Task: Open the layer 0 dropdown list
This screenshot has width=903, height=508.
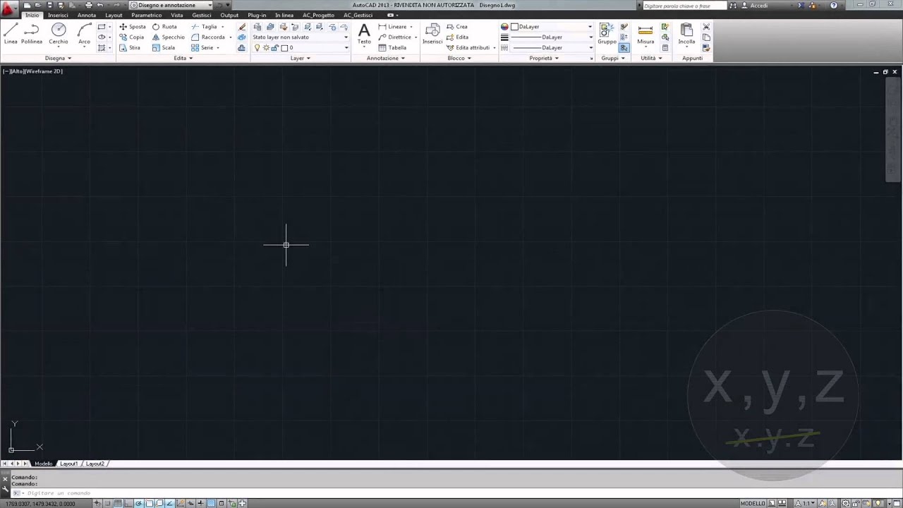Action: tap(301, 48)
